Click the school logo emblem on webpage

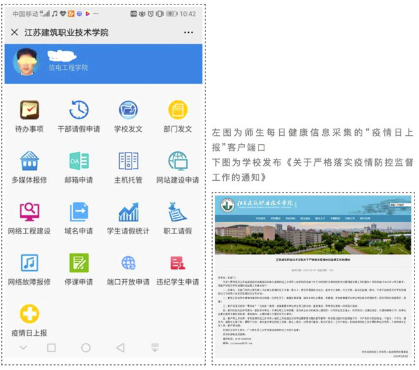(x=228, y=205)
